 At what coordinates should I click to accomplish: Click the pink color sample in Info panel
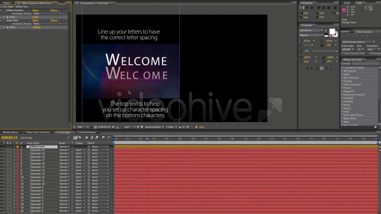click(344, 10)
